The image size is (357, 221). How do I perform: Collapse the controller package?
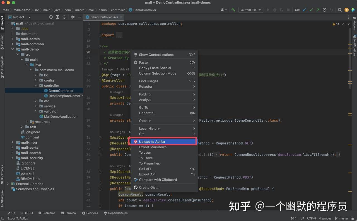click(36, 85)
